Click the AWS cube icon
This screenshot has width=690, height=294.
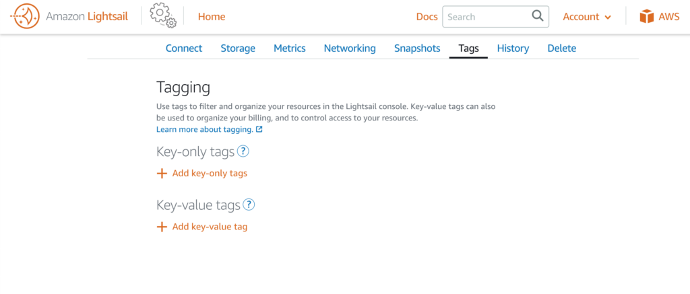(646, 17)
